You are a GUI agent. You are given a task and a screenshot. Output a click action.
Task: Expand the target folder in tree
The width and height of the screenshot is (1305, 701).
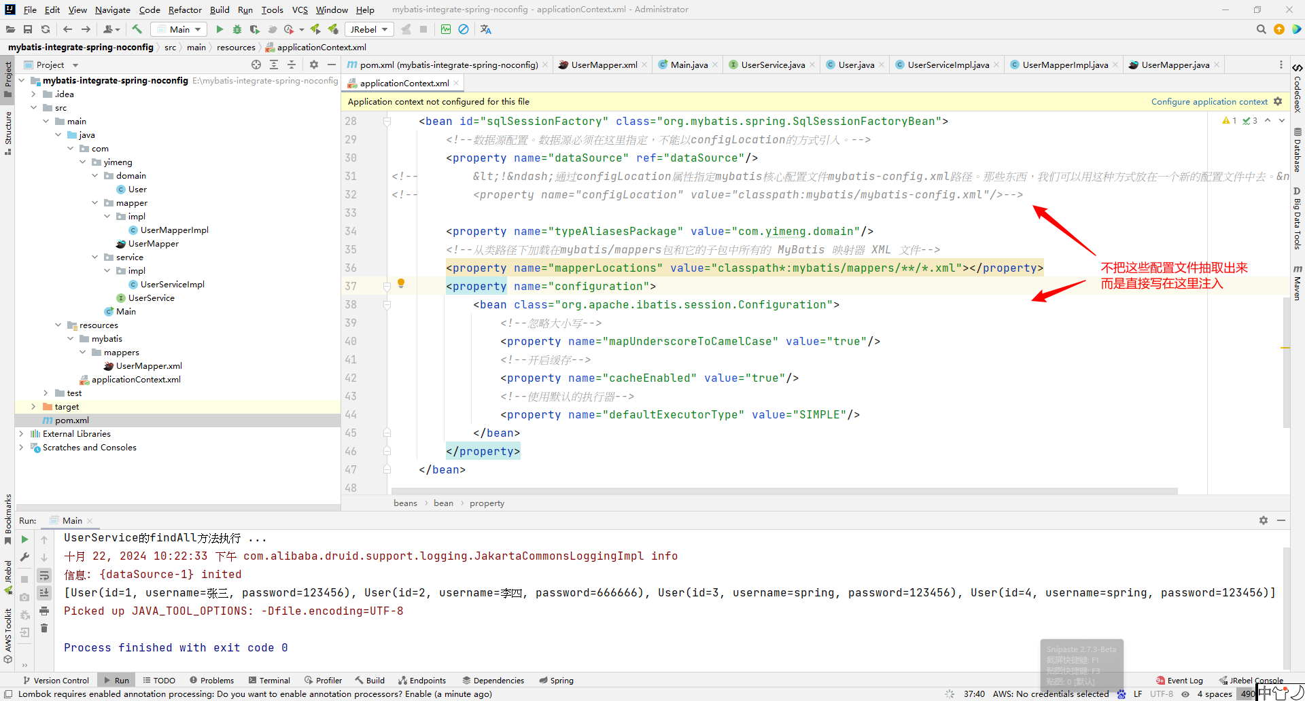[x=33, y=406]
